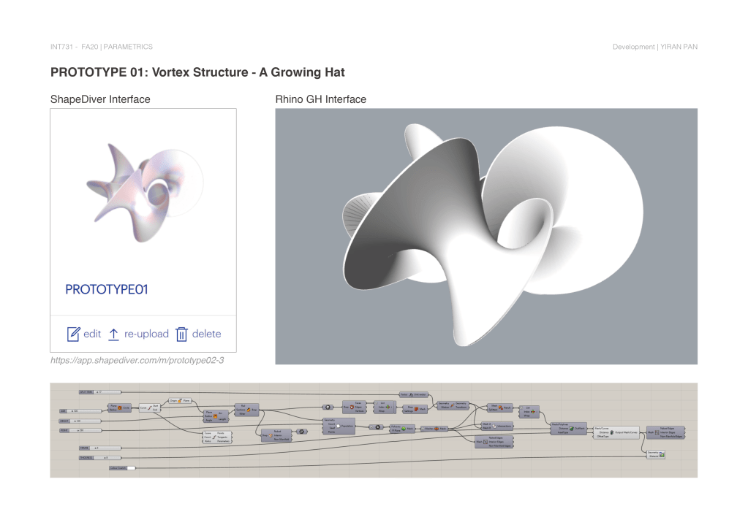The width and height of the screenshot is (748, 528).
Task: Select the Mesh Intersections component
Action: point(497,425)
